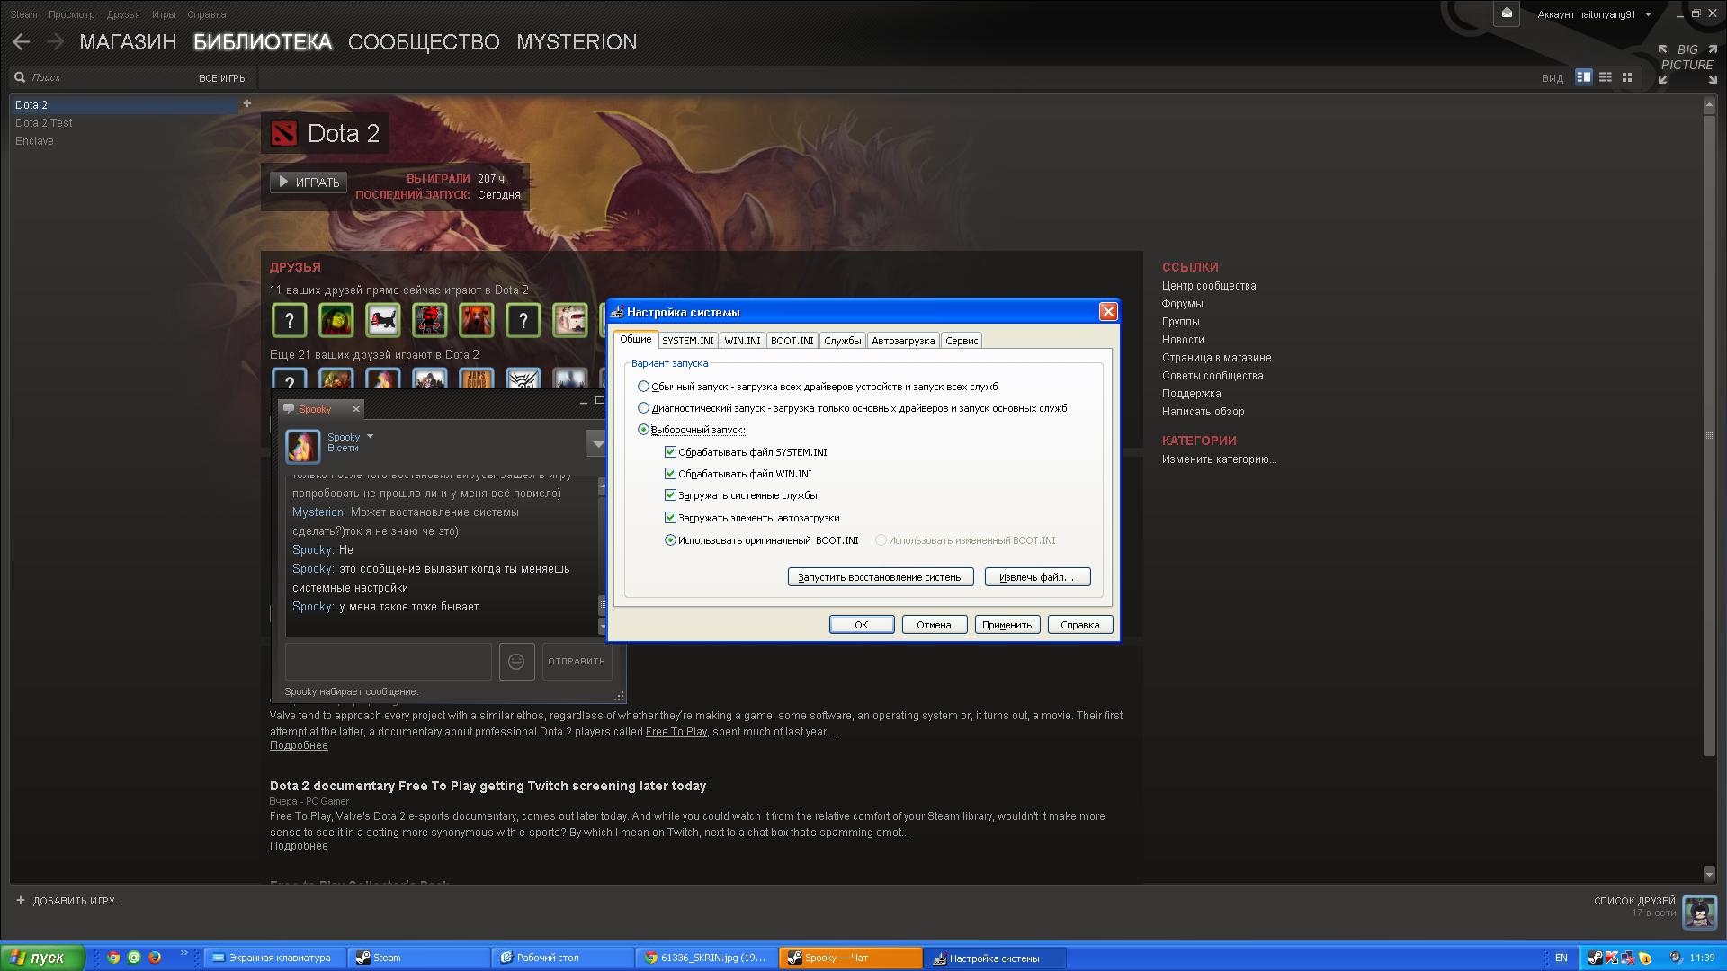Select the diagnostic startup radio option

643,408
